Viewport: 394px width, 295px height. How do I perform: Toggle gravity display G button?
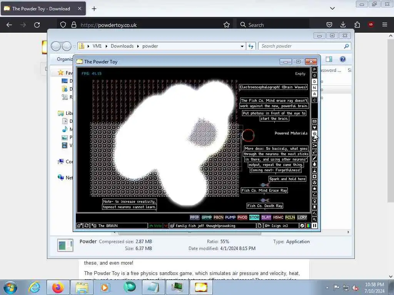click(314, 76)
